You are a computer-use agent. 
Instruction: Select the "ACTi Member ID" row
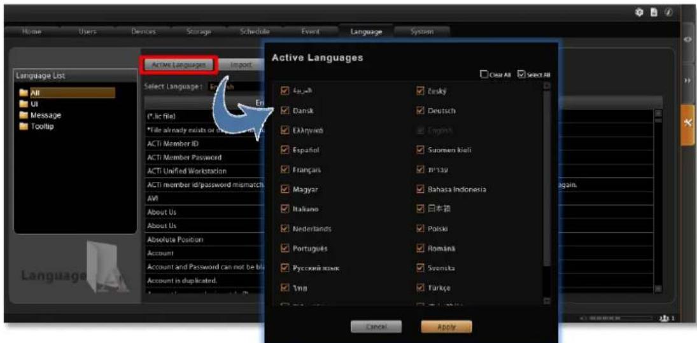[204, 144]
